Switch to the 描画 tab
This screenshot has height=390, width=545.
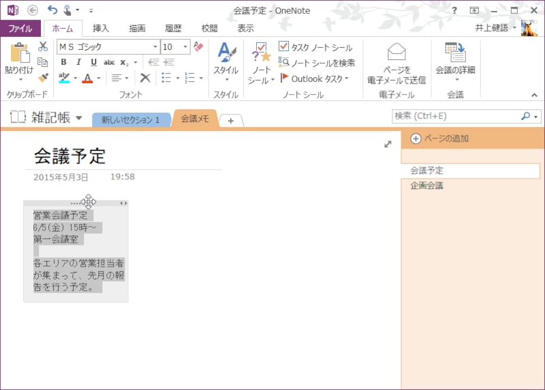click(x=137, y=29)
